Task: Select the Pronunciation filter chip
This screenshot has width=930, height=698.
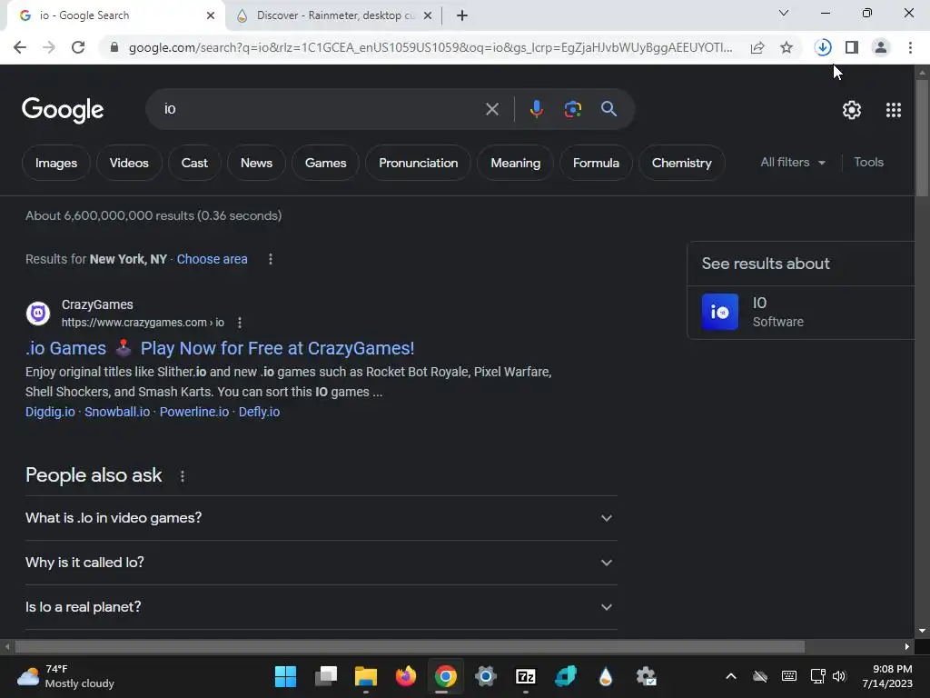Action: click(418, 163)
